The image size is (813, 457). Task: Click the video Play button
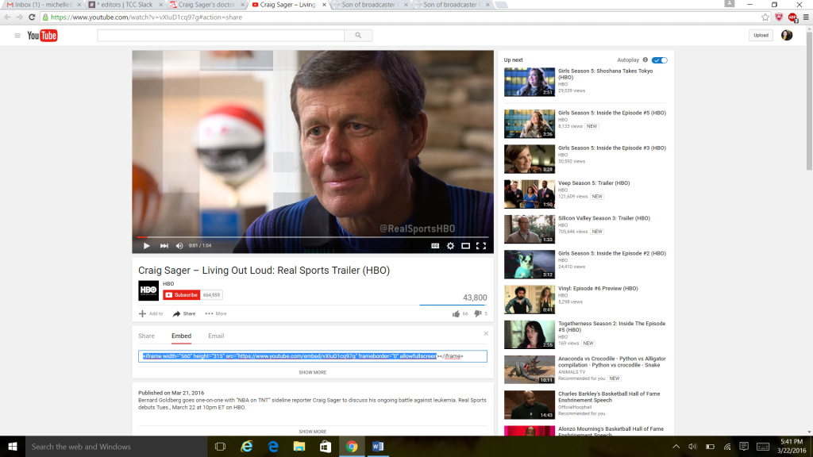146,246
